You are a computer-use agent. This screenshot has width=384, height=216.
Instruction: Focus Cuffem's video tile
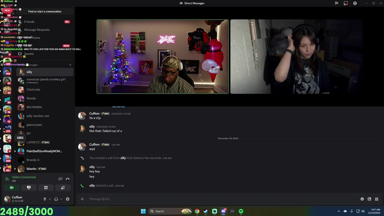(x=163, y=57)
